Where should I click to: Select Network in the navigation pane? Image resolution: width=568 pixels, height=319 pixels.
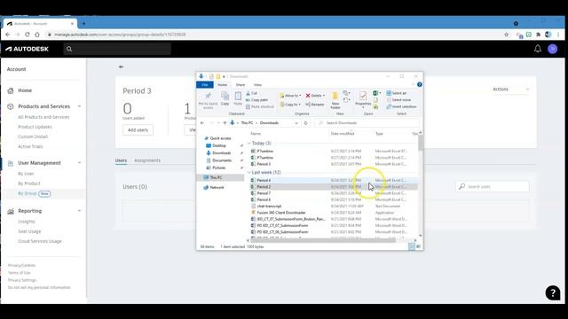[217, 187]
